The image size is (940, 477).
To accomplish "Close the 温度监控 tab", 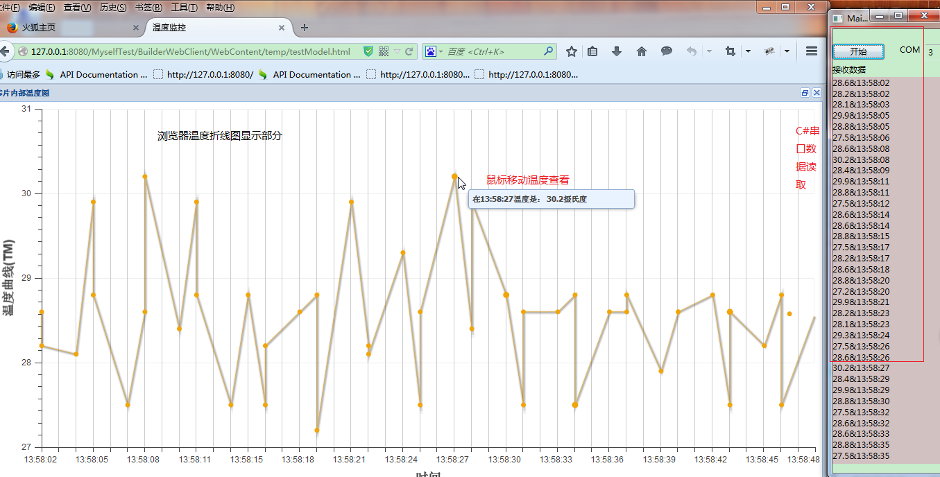I will pyautogui.click(x=282, y=28).
